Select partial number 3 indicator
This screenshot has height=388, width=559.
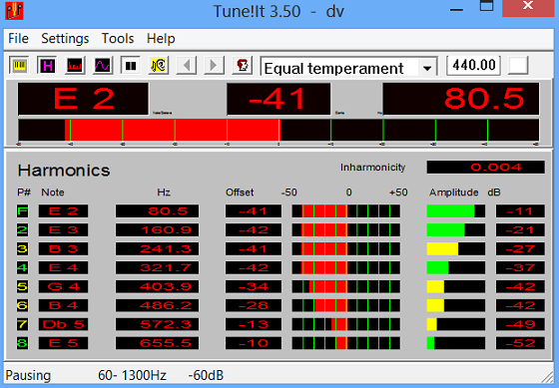(22, 248)
